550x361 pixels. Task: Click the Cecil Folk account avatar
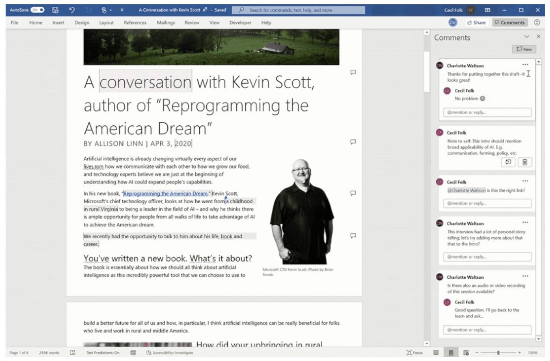pos(471,10)
